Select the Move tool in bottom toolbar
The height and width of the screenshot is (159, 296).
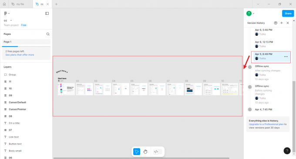[137, 152]
